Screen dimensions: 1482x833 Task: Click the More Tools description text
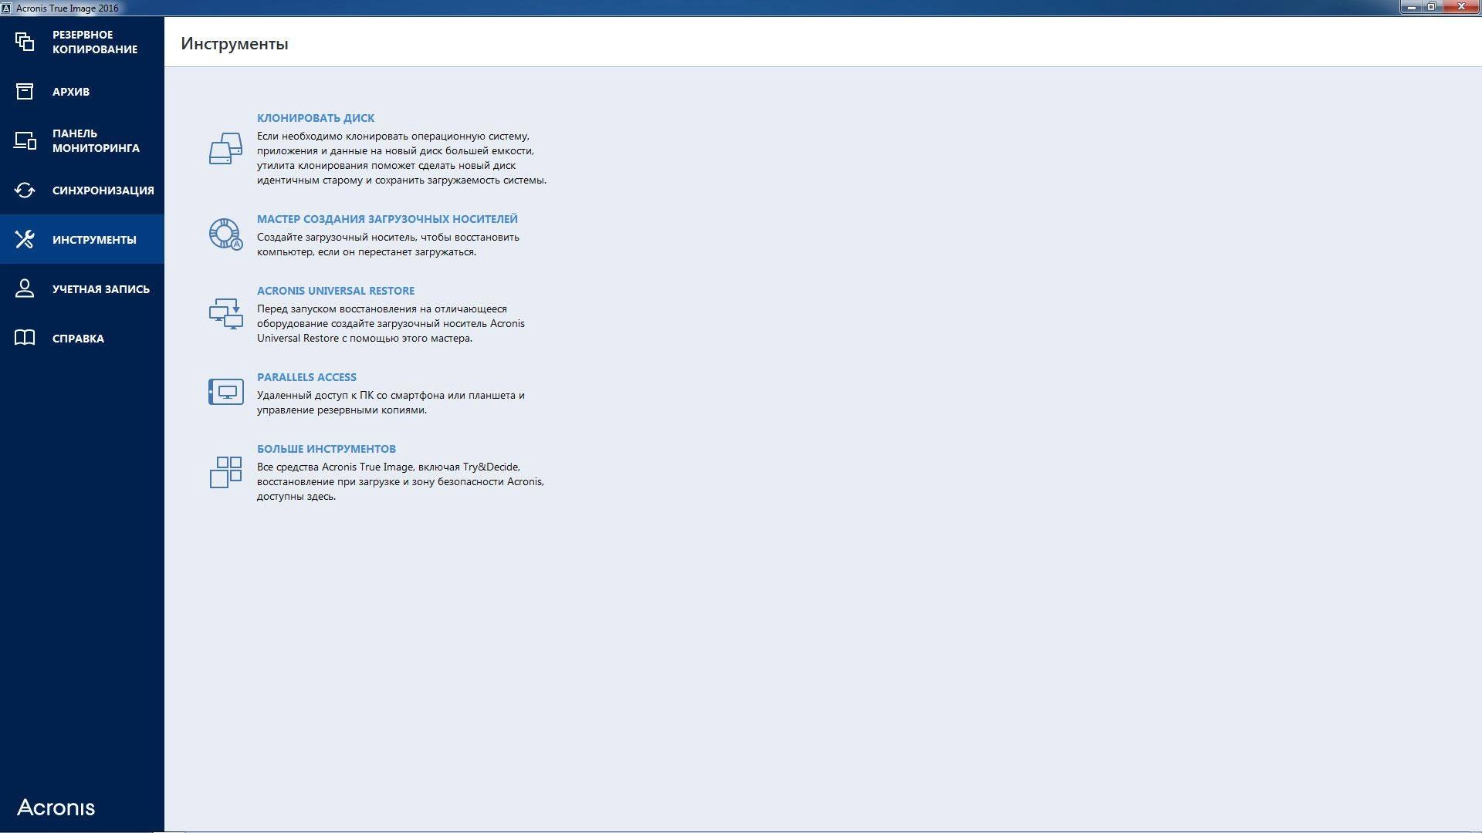(x=401, y=481)
